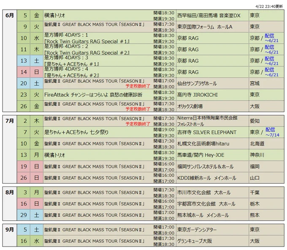This screenshot has height=250, width=287.
Task: Click the 配信 ~6/21 link for June 10
Action: coord(271,38)
